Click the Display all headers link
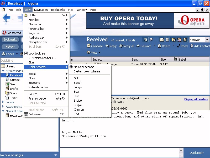The image size is (210, 158). tap(196, 99)
